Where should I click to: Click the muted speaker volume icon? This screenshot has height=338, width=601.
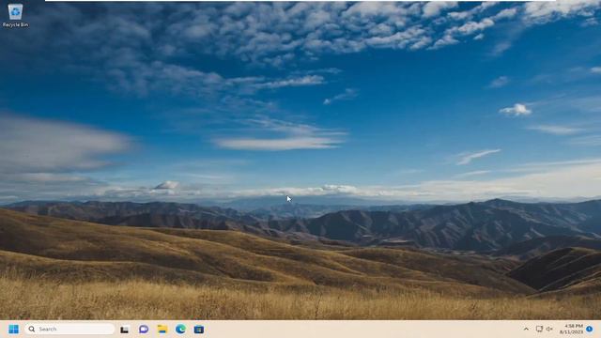(549, 329)
